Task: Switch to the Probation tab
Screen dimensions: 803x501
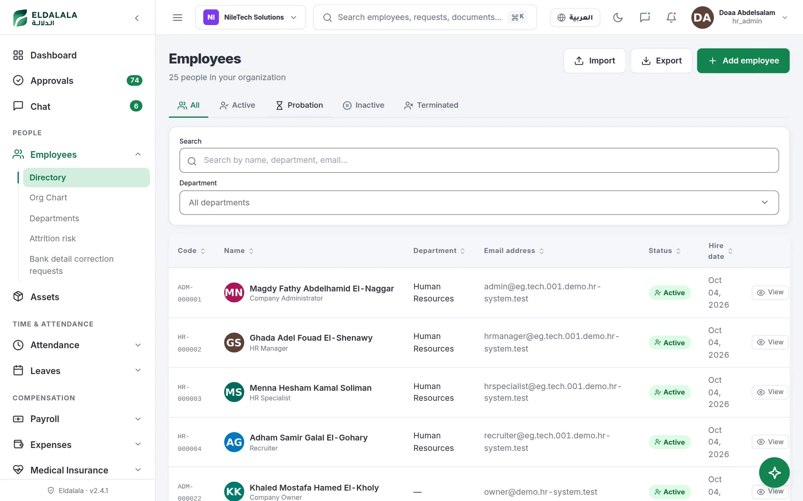Action: pyautogui.click(x=299, y=105)
